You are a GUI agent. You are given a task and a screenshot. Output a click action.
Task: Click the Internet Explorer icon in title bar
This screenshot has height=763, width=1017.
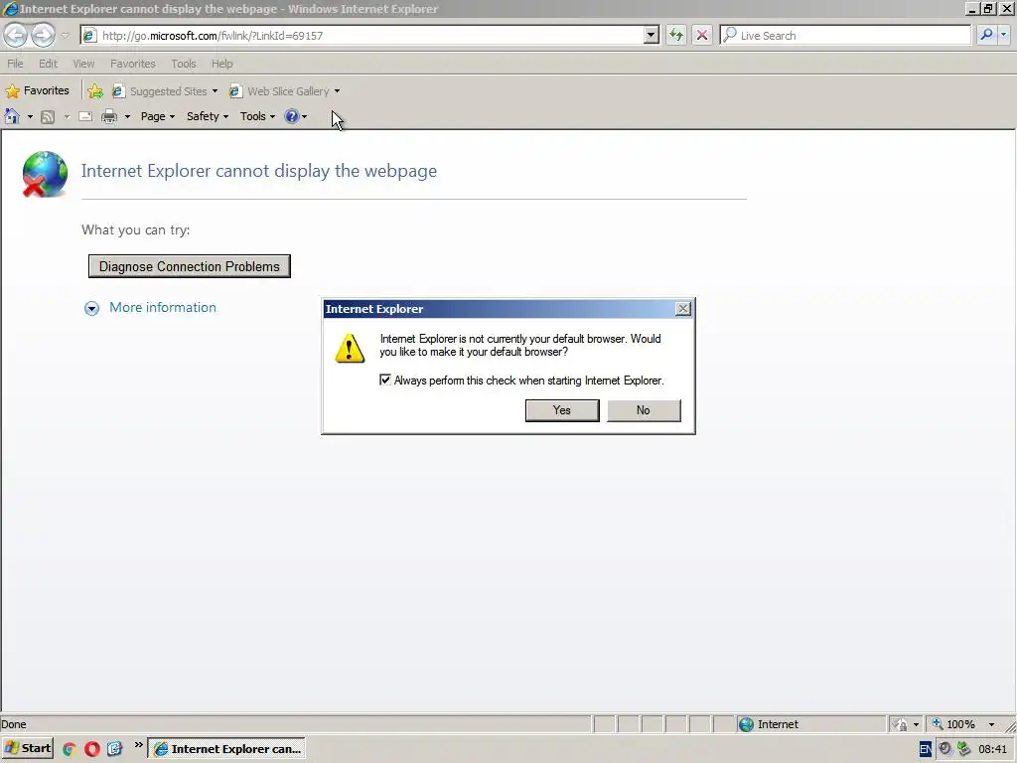10,9
